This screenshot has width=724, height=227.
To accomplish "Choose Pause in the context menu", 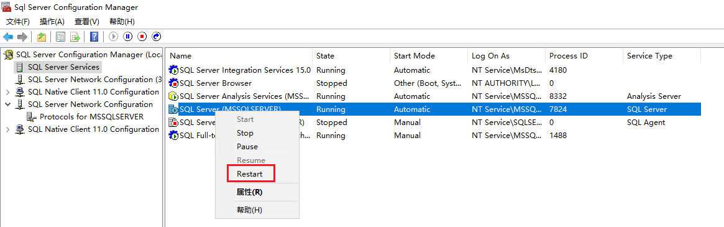I will [257, 147].
